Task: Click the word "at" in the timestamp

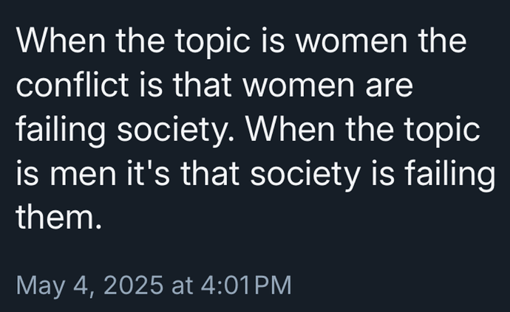Action: tap(182, 286)
